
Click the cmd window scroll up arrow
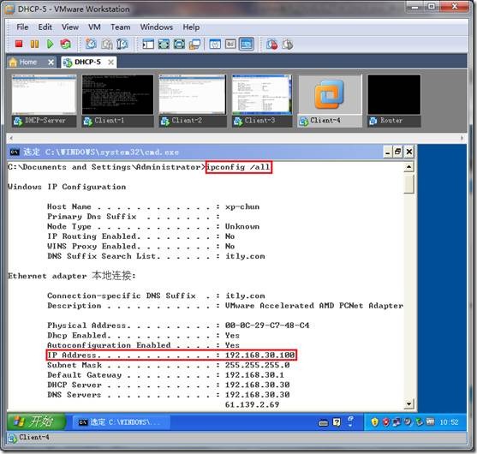click(408, 167)
